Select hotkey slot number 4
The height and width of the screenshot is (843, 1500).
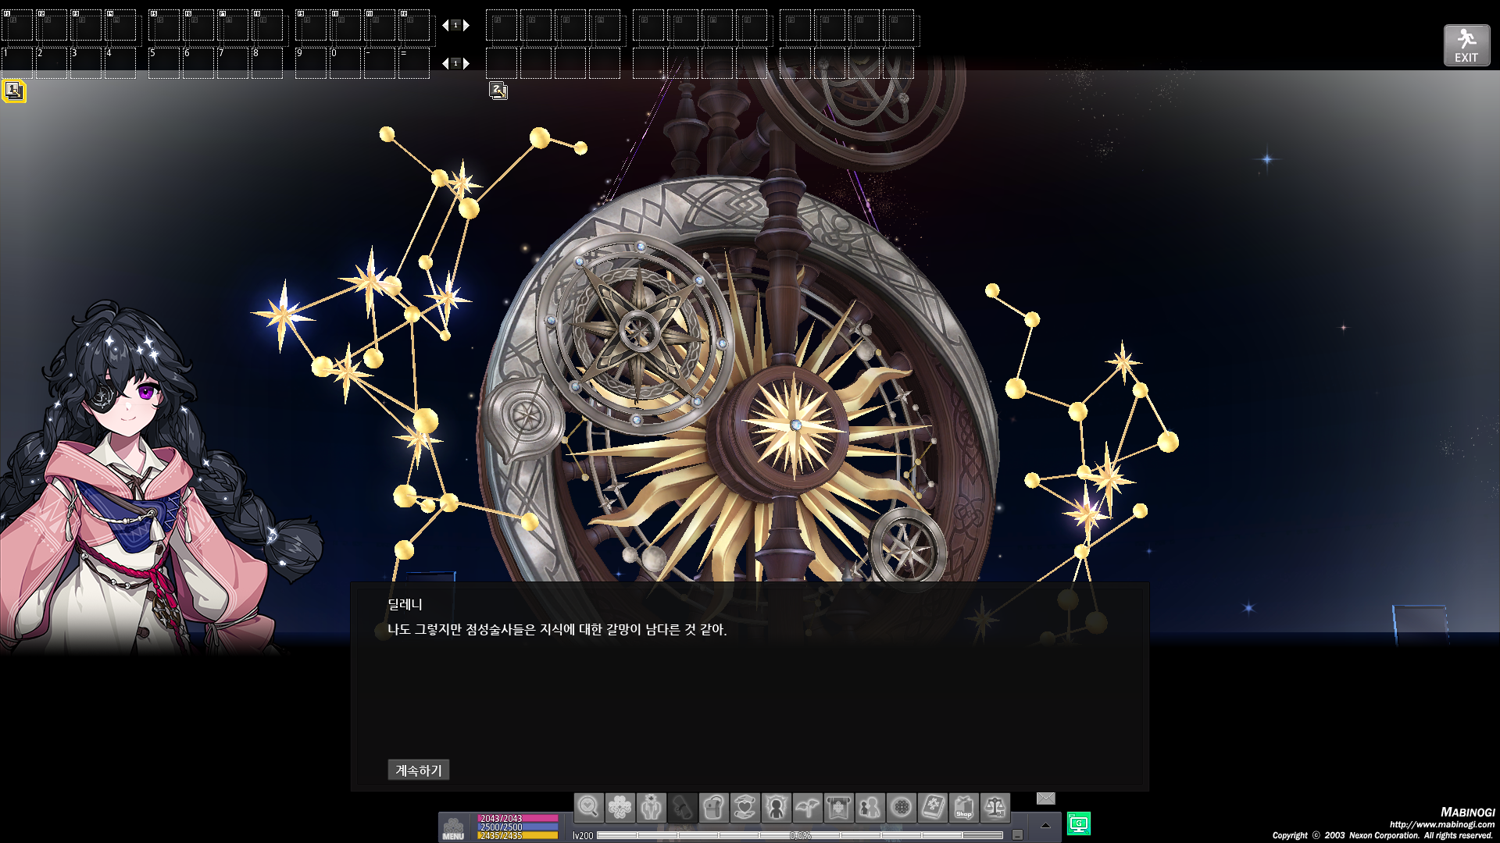point(120,63)
